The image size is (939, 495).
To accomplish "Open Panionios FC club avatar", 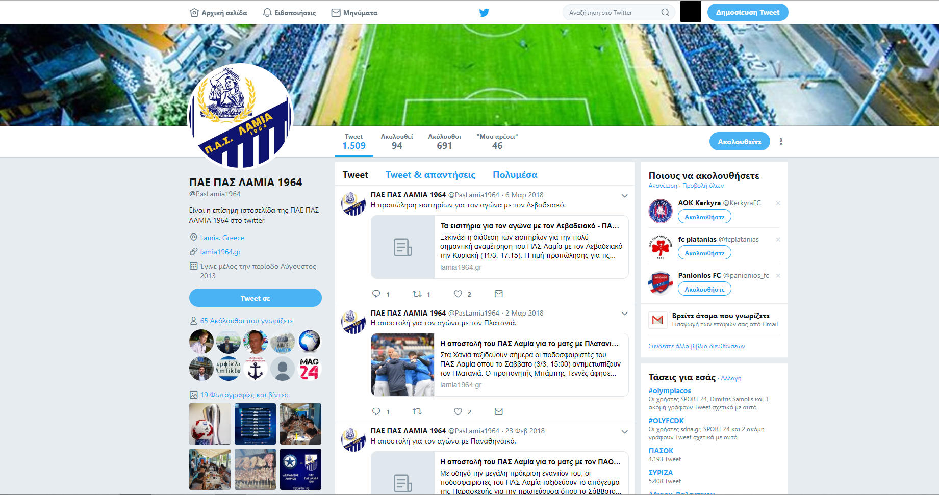I will tap(661, 283).
